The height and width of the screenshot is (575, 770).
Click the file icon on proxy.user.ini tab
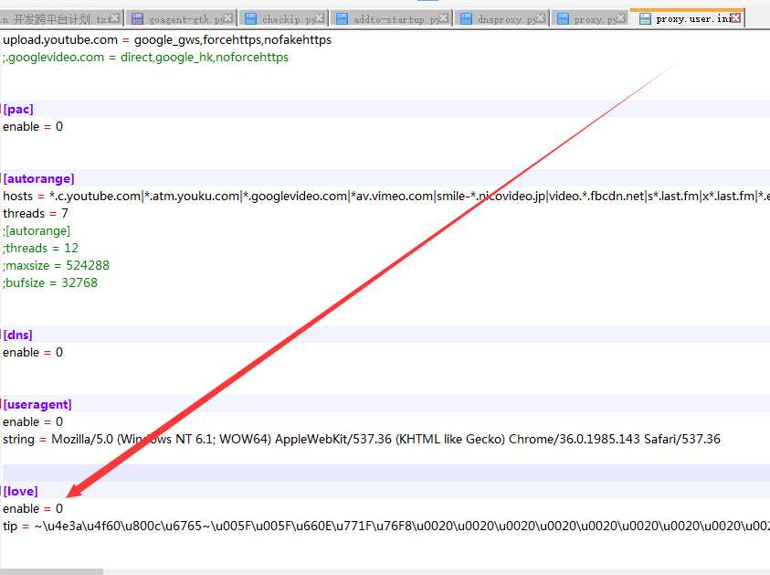[x=645, y=18]
